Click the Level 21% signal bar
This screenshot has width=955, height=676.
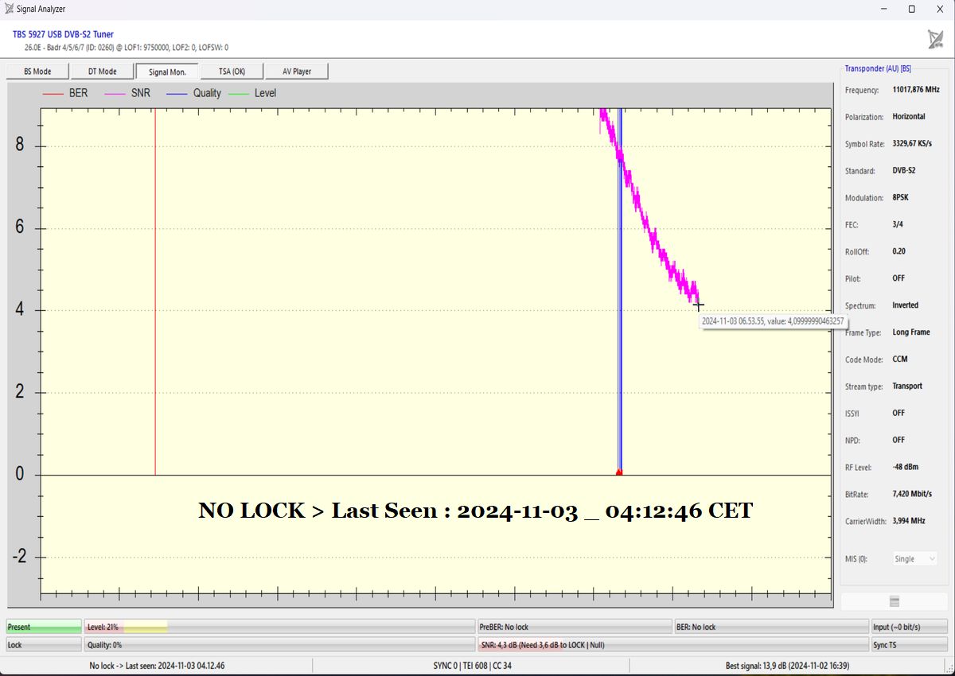point(280,627)
